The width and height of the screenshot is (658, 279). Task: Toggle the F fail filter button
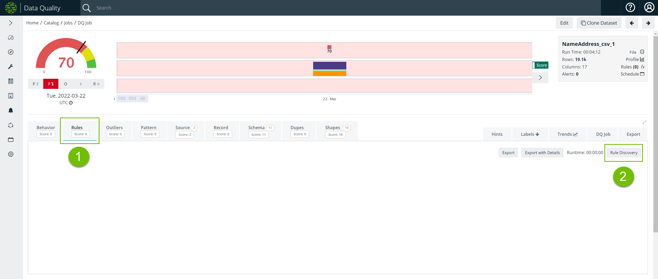point(51,84)
